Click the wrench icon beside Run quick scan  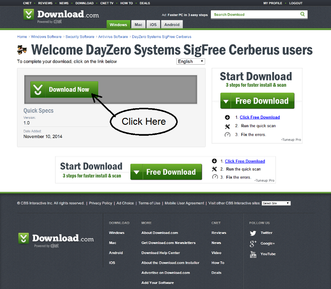[x=227, y=126]
